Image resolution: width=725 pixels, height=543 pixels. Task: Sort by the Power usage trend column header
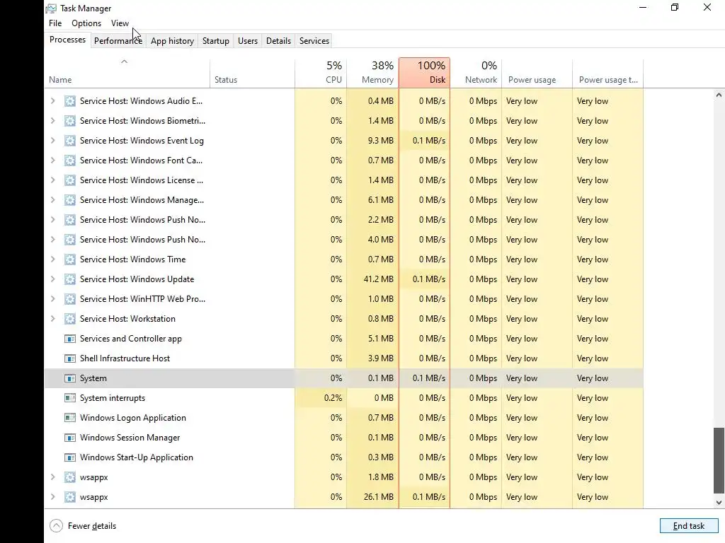pos(608,73)
